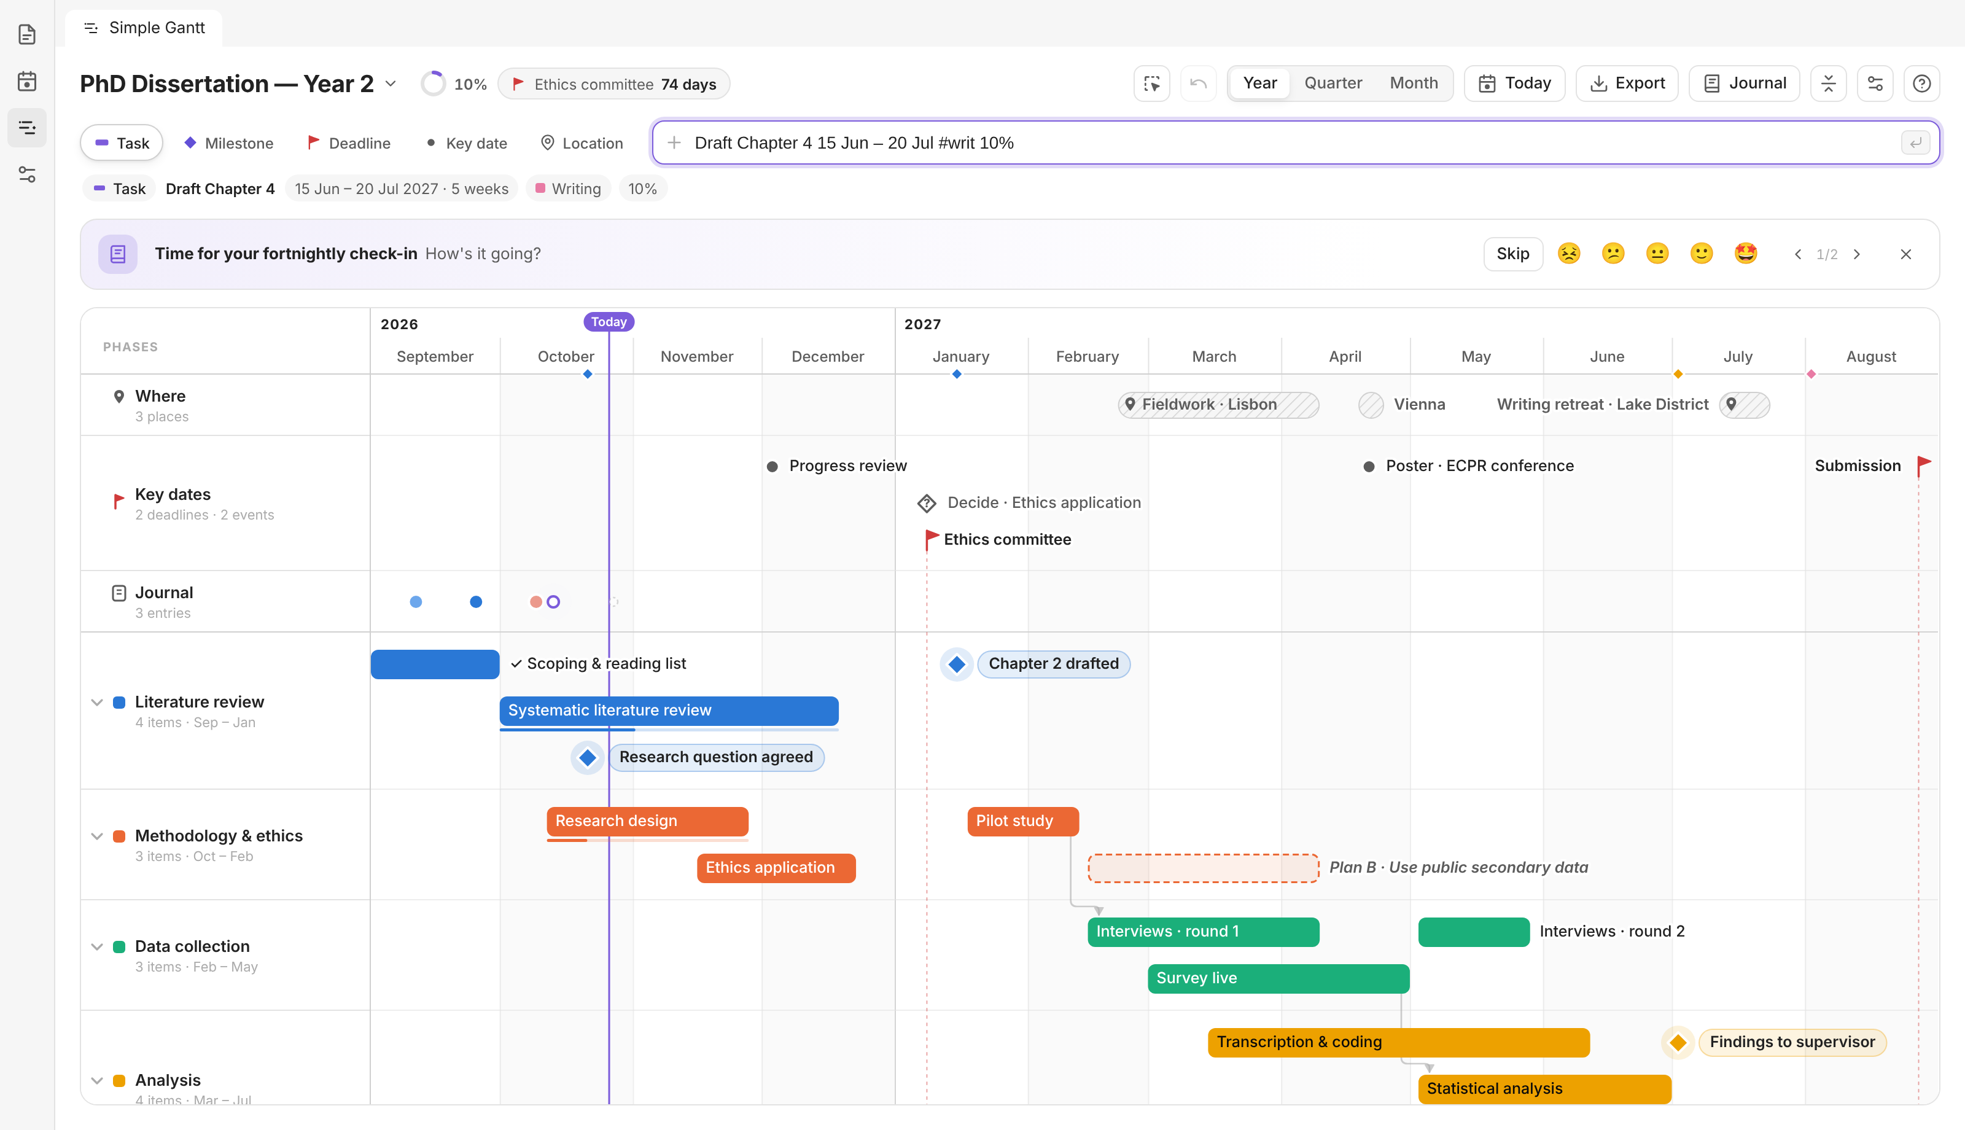Choose the slightly sad emoji
This screenshot has width=1965, height=1130.
click(x=1613, y=254)
